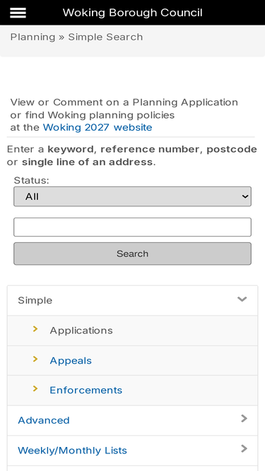Open the Woking 2027 website link
The height and width of the screenshot is (471, 265).
[98, 127]
